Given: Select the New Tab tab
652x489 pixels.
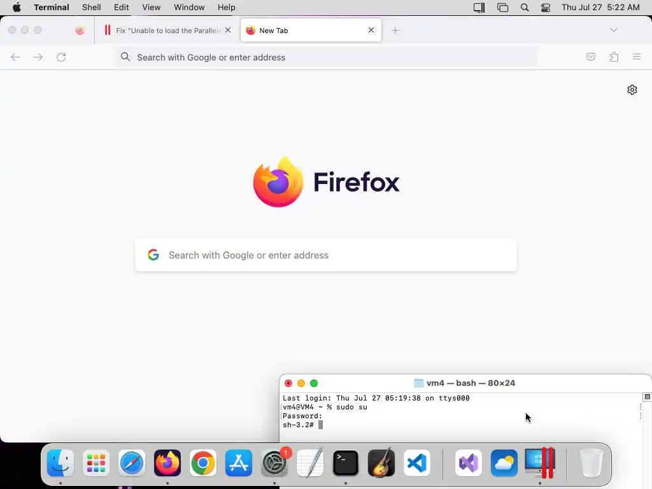Looking at the screenshot, I should coord(311,31).
